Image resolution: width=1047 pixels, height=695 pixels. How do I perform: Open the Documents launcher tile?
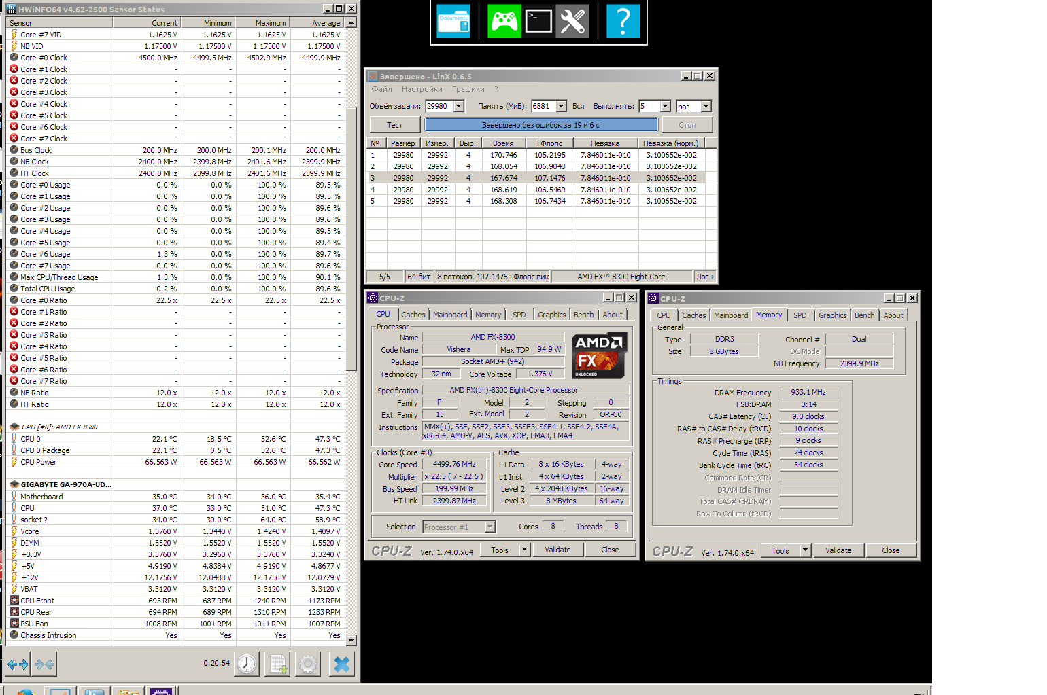[x=453, y=21]
